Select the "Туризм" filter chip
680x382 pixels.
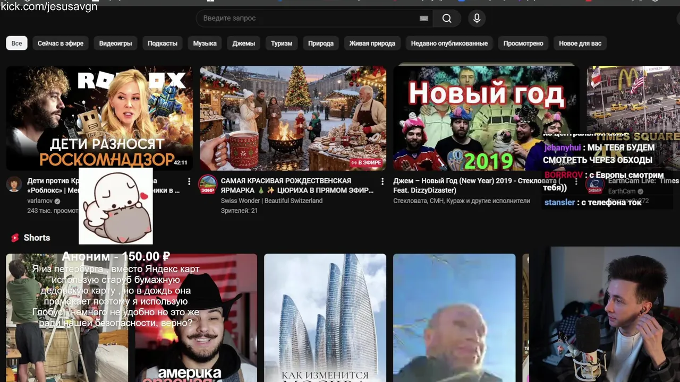coord(282,44)
